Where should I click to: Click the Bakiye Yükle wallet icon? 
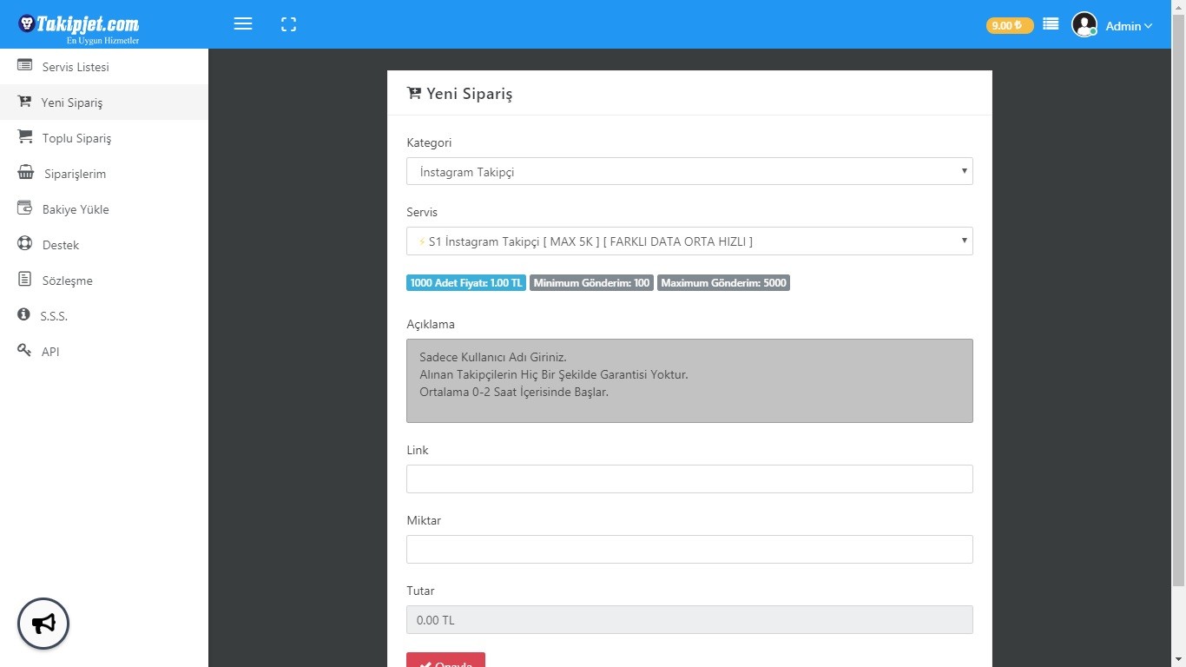coord(24,208)
